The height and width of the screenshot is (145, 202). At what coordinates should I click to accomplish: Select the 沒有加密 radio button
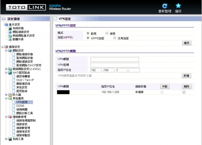tap(115, 38)
